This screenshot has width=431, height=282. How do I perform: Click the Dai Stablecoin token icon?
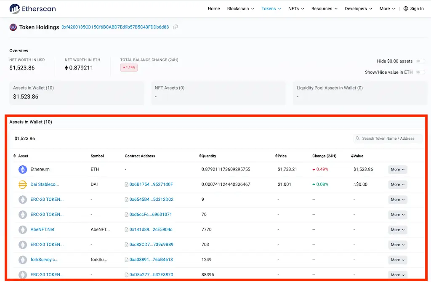click(x=23, y=184)
